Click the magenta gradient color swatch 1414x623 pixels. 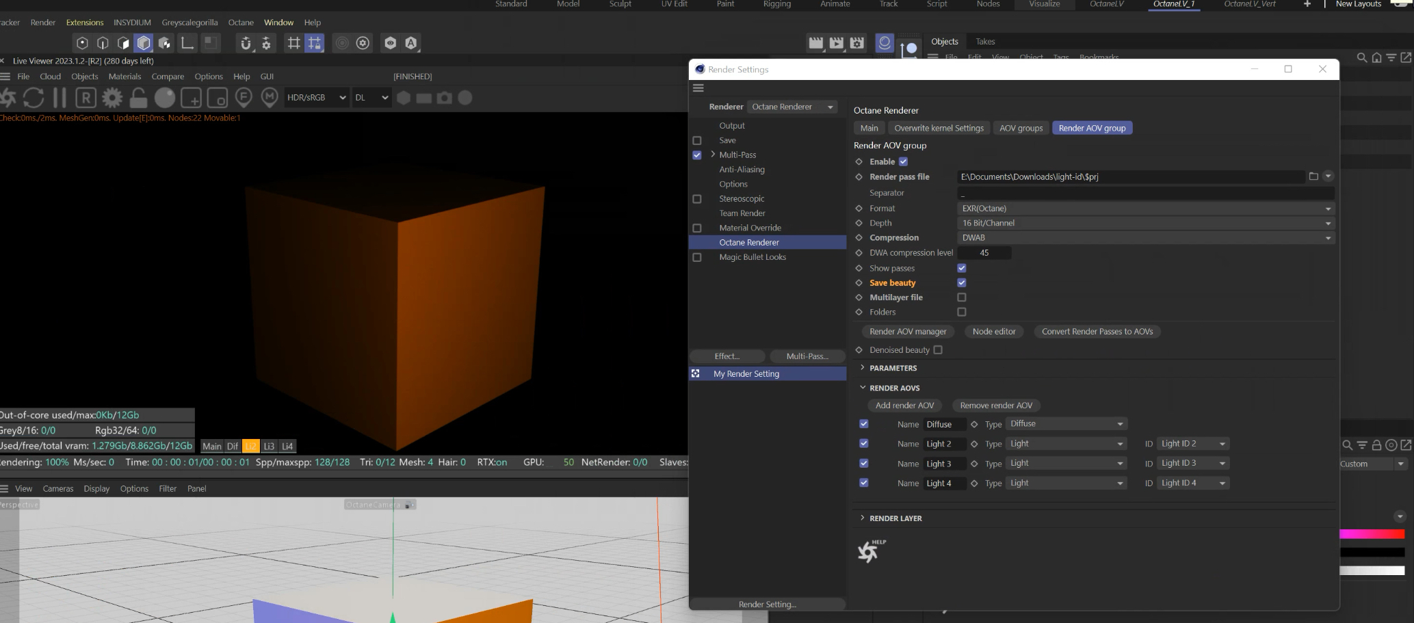(x=1372, y=534)
